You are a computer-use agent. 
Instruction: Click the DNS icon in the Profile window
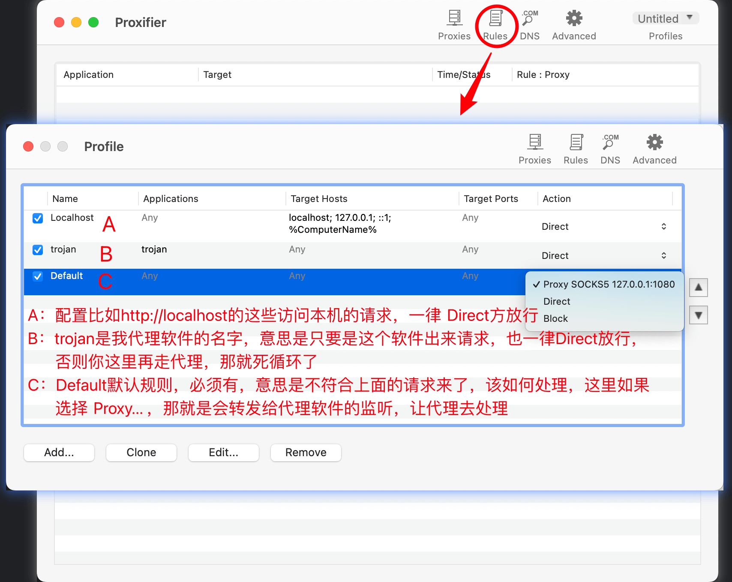pyautogui.click(x=610, y=148)
